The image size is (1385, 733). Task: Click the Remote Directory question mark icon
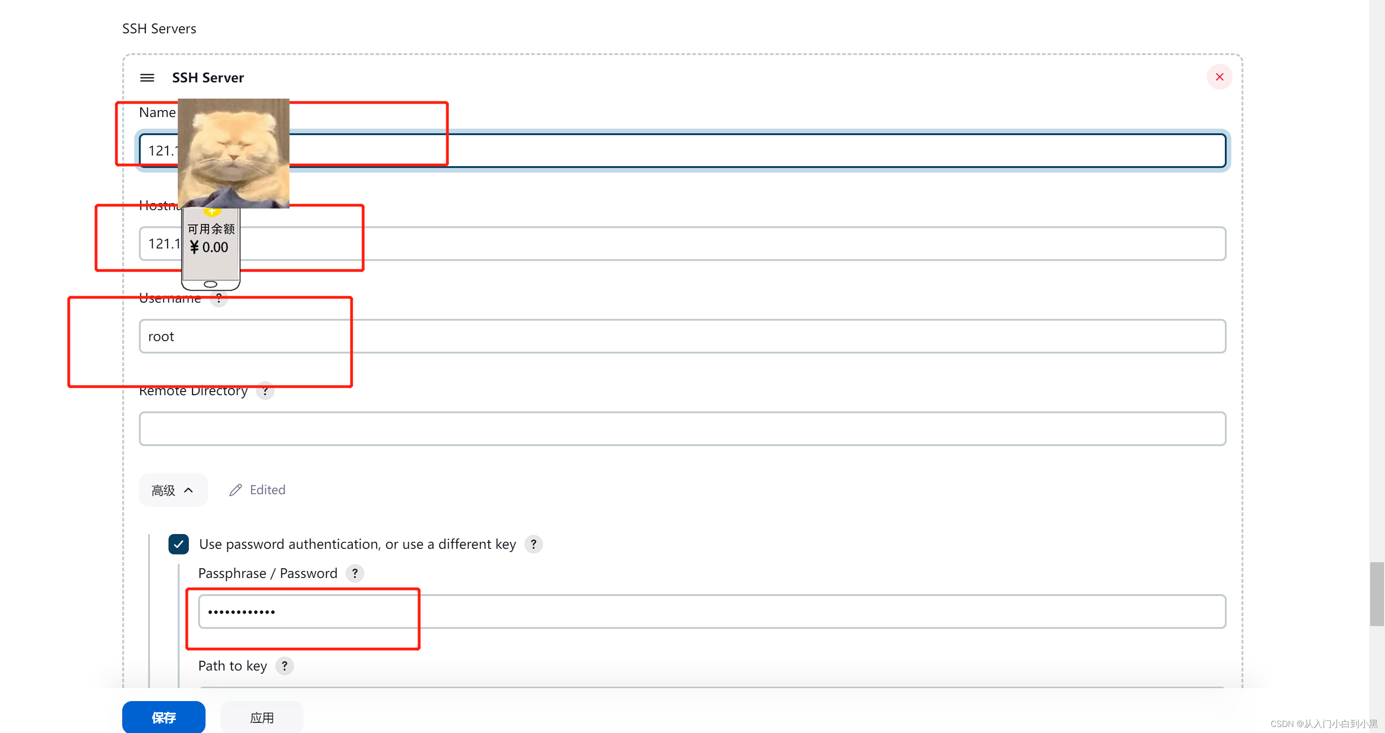pyautogui.click(x=266, y=390)
